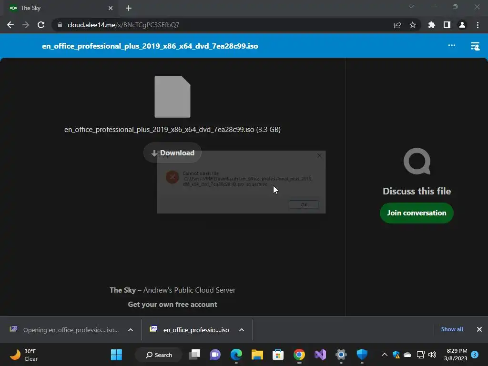
Task: Click the Discuss this file heading
Action: [x=417, y=191]
